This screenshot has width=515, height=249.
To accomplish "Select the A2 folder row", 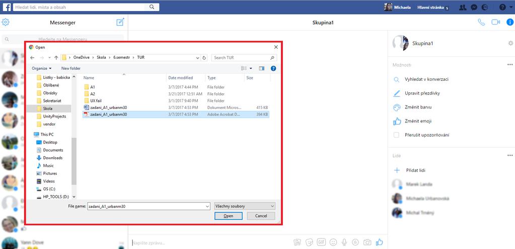I will point(176,94).
